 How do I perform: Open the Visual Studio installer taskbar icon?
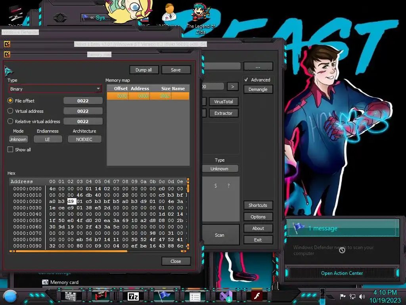tap(226, 296)
